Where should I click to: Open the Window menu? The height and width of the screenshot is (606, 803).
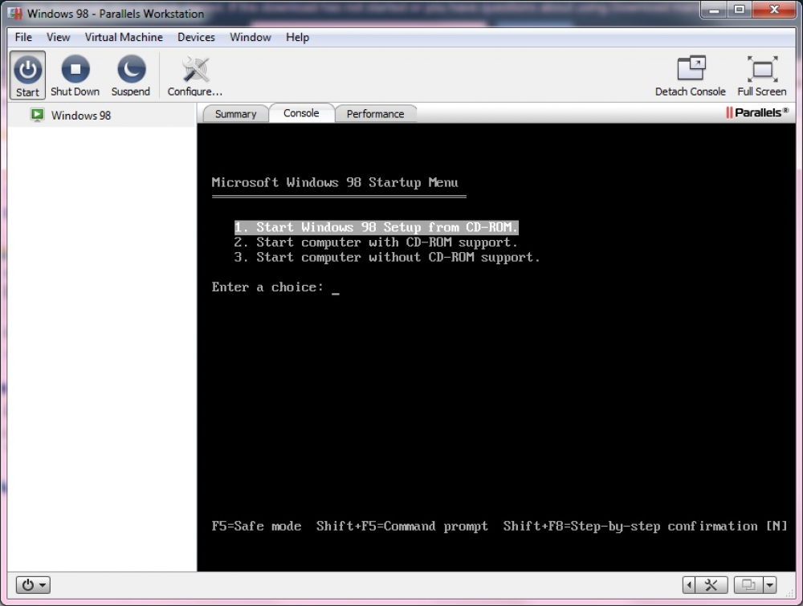click(x=251, y=38)
